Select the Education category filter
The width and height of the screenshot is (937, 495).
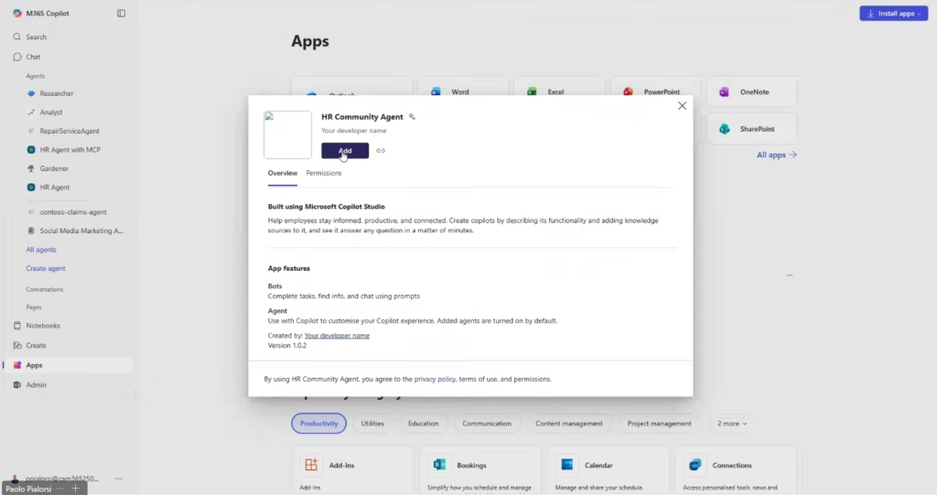(x=423, y=424)
